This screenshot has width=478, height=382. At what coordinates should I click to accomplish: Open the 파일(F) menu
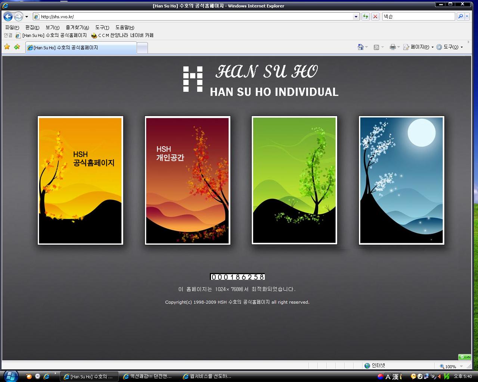point(12,28)
